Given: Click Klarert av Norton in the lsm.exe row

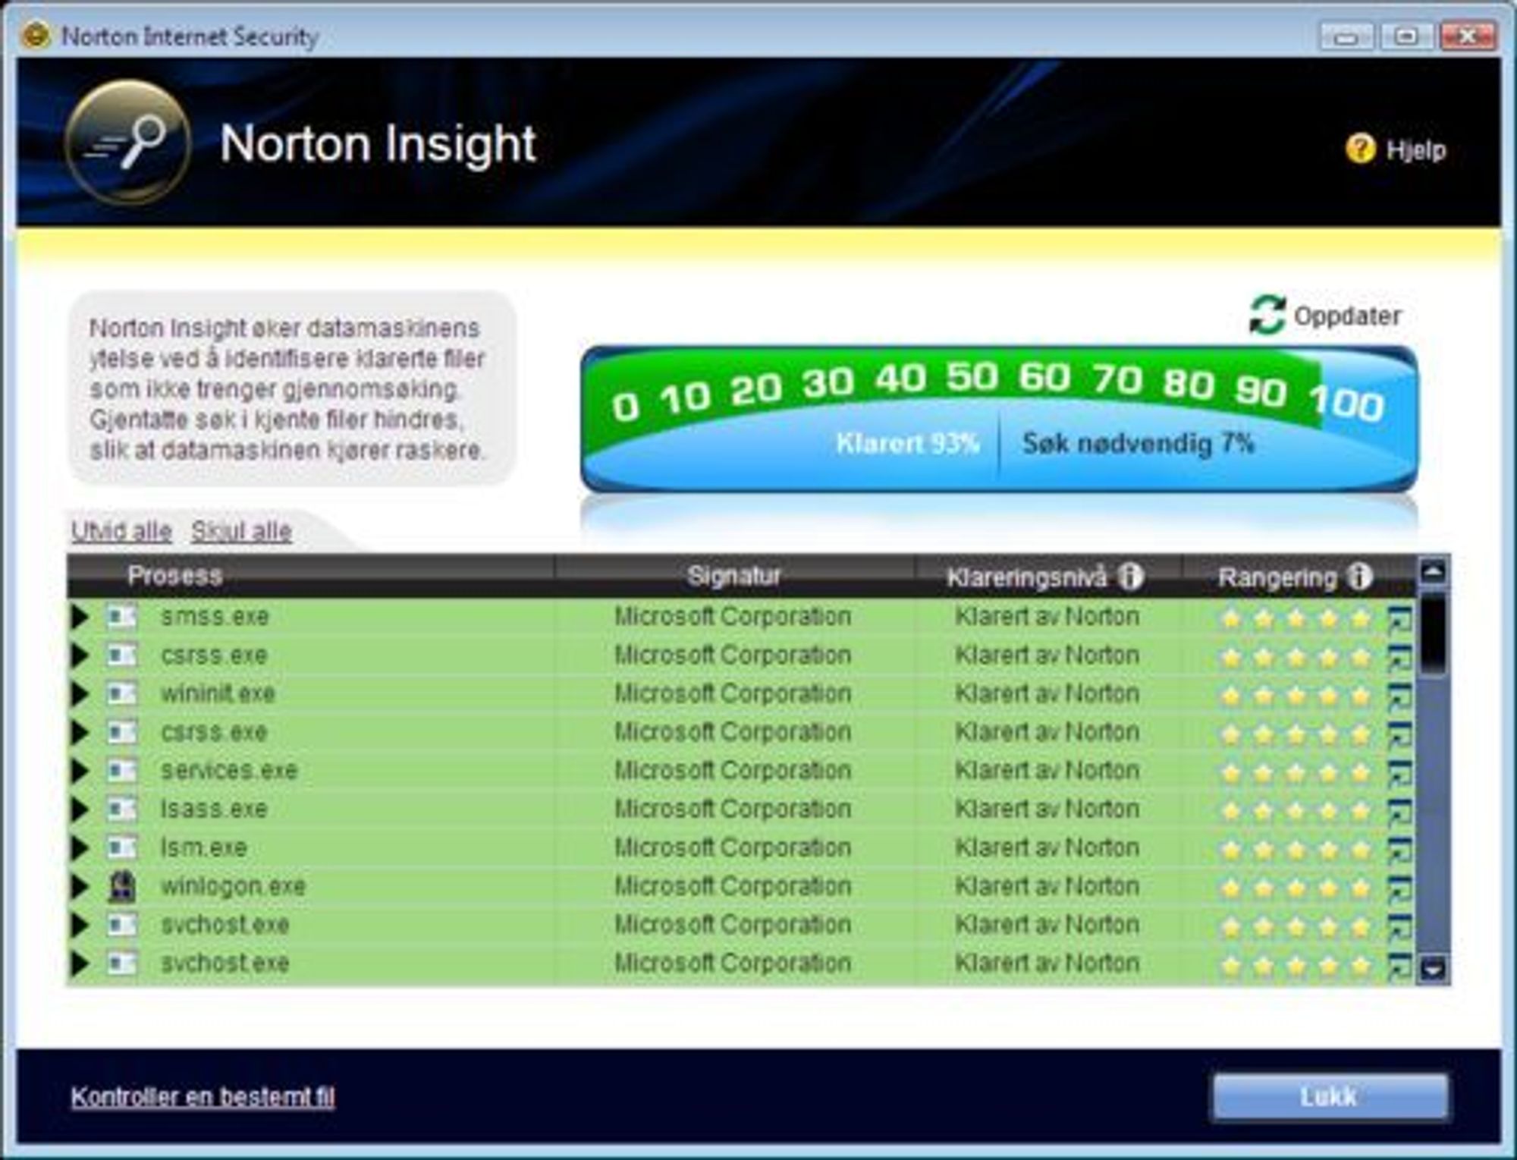Looking at the screenshot, I should 1047,847.
